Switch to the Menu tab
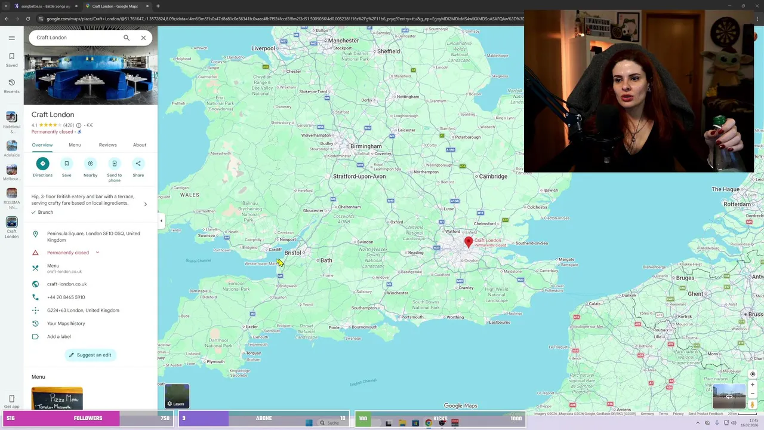 pyautogui.click(x=75, y=145)
